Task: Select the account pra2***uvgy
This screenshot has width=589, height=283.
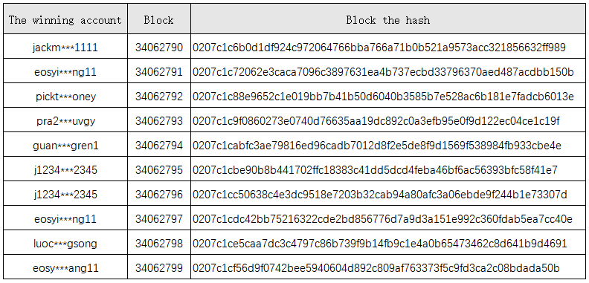Action: [65, 121]
